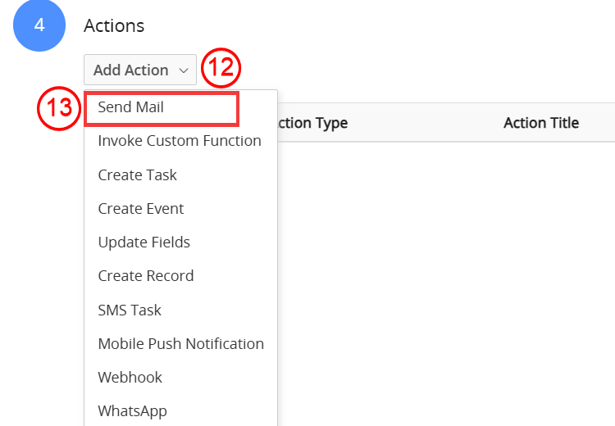Click the red step 13 marker
The height and width of the screenshot is (426, 615).
click(x=59, y=109)
